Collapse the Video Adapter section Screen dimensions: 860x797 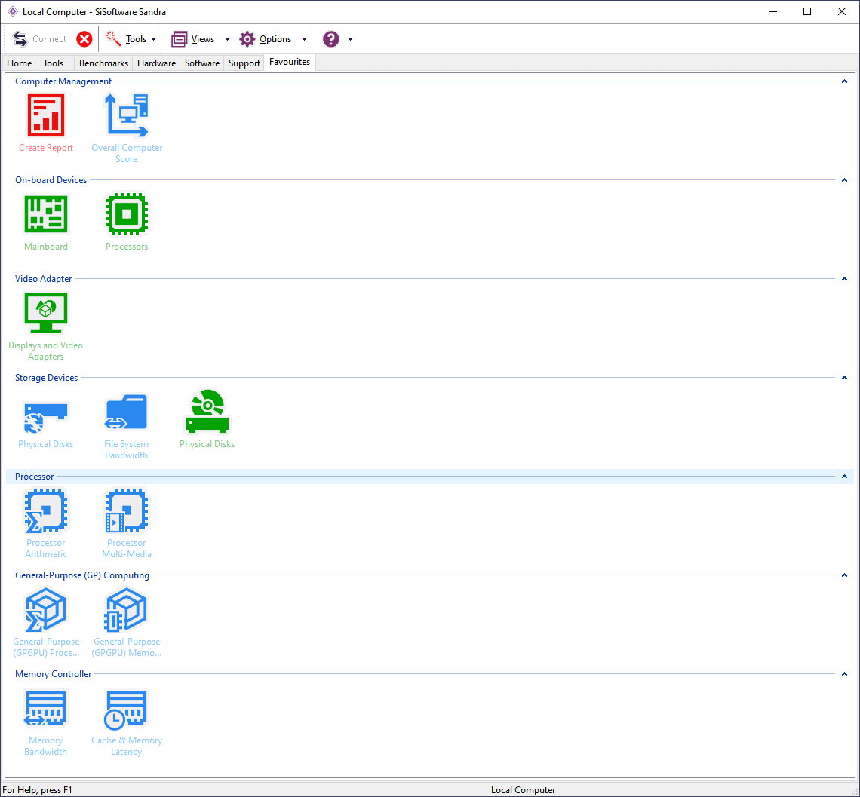(x=845, y=279)
